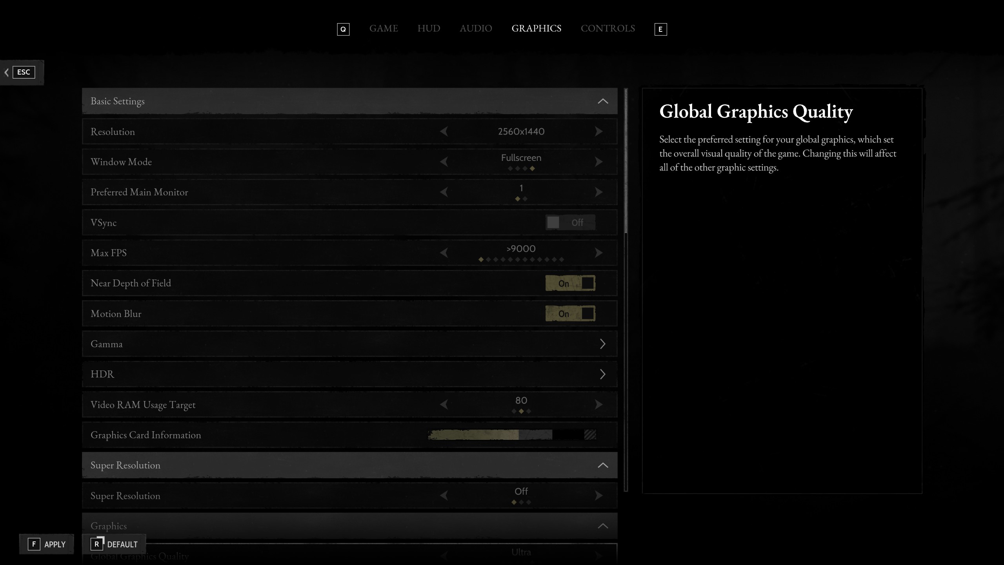1004x565 pixels.
Task: Click the Graphics Card Information memory bar
Action: pos(512,435)
